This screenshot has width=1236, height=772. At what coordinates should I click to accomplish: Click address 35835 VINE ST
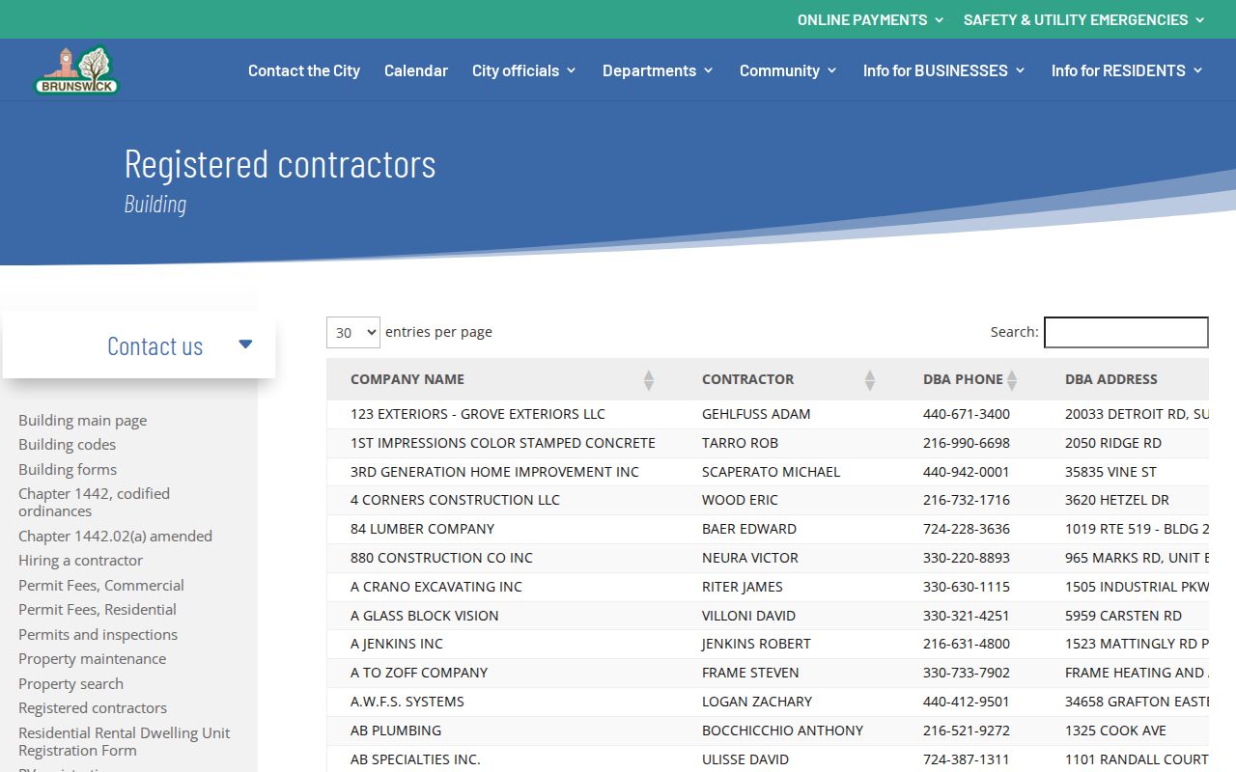point(1110,472)
